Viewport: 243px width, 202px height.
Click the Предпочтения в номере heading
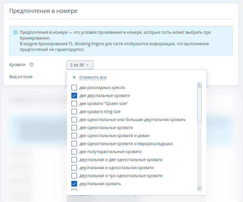click(x=43, y=11)
